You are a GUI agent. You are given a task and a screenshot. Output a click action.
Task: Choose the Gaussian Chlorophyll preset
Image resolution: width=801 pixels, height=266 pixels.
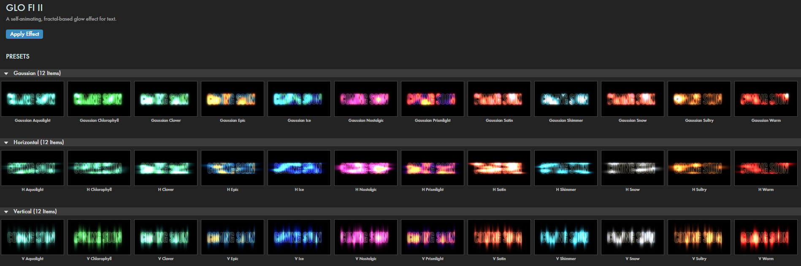pos(99,99)
